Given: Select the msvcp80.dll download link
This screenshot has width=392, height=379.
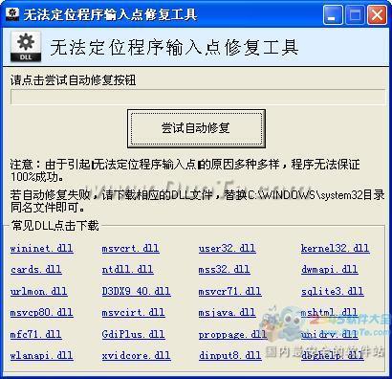Looking at the screenshot, I should pyautogui.click(x=42, y=312).
